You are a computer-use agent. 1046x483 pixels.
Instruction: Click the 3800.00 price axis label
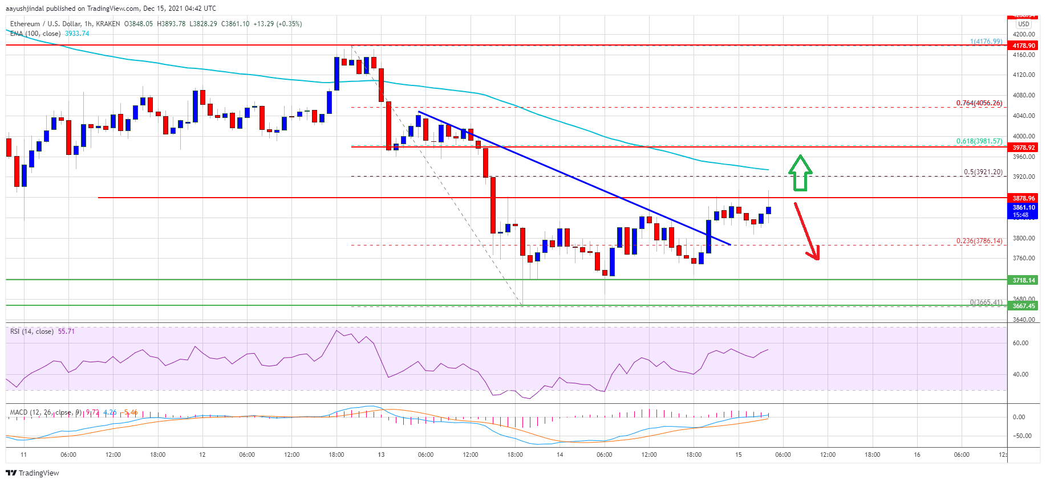click(1024, 238)
